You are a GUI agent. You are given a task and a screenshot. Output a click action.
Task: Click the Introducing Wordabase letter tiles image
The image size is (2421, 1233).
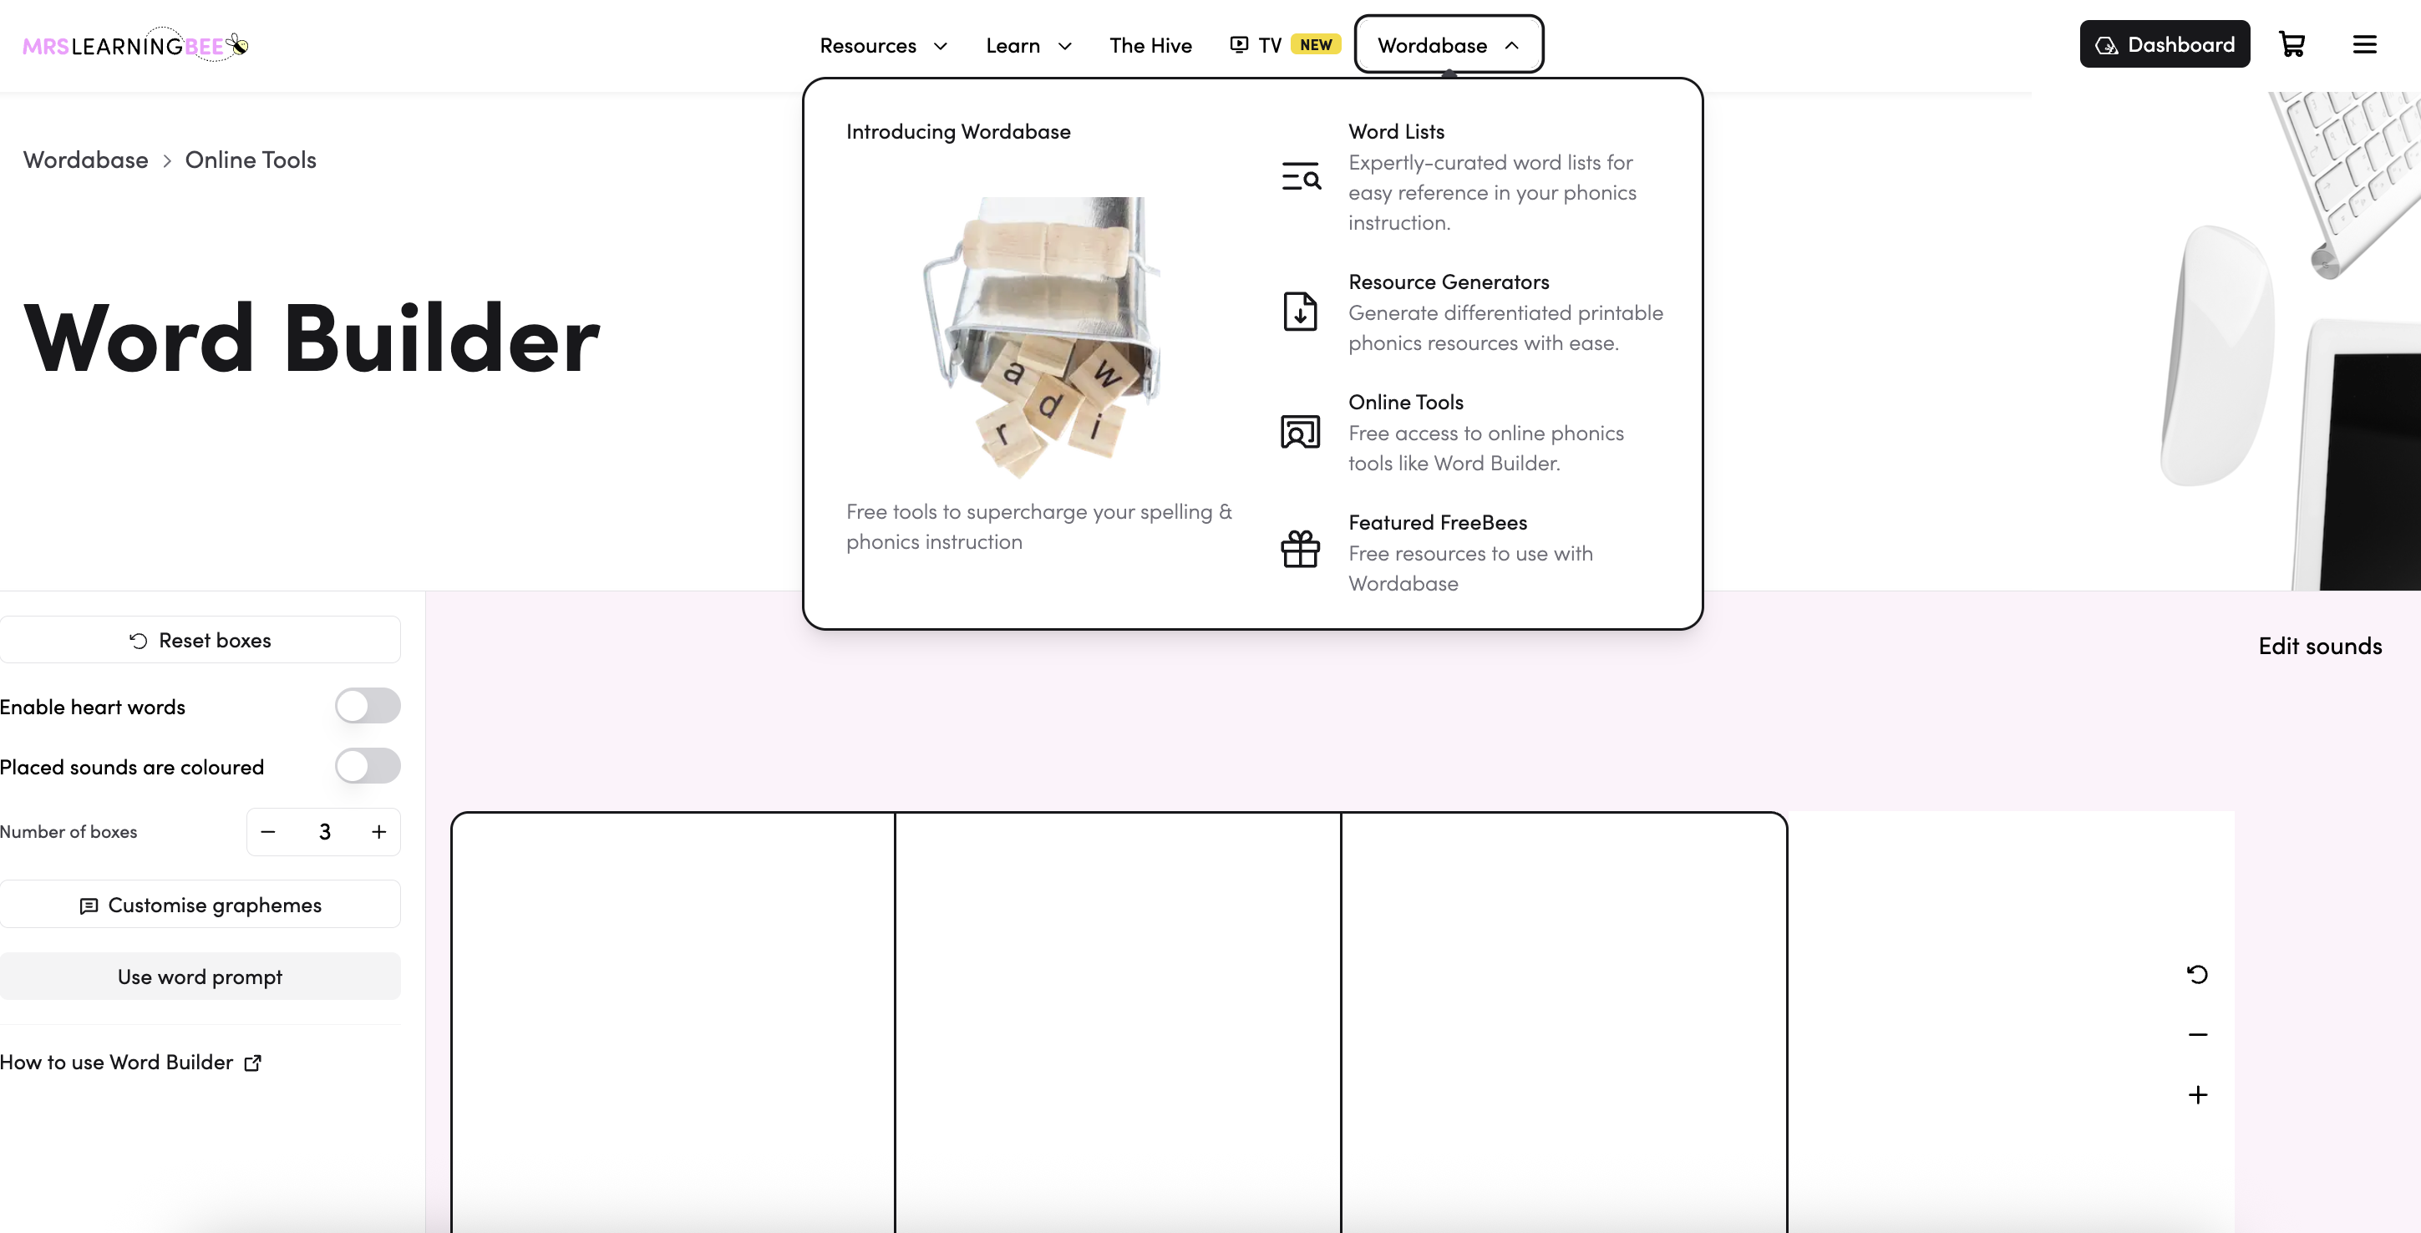click(1041, 337)
